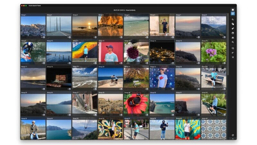This screenshot has height=145, width=257.
Task: Click the stack icon under Group 12 thumbnail
Action: tap(121, 63)
